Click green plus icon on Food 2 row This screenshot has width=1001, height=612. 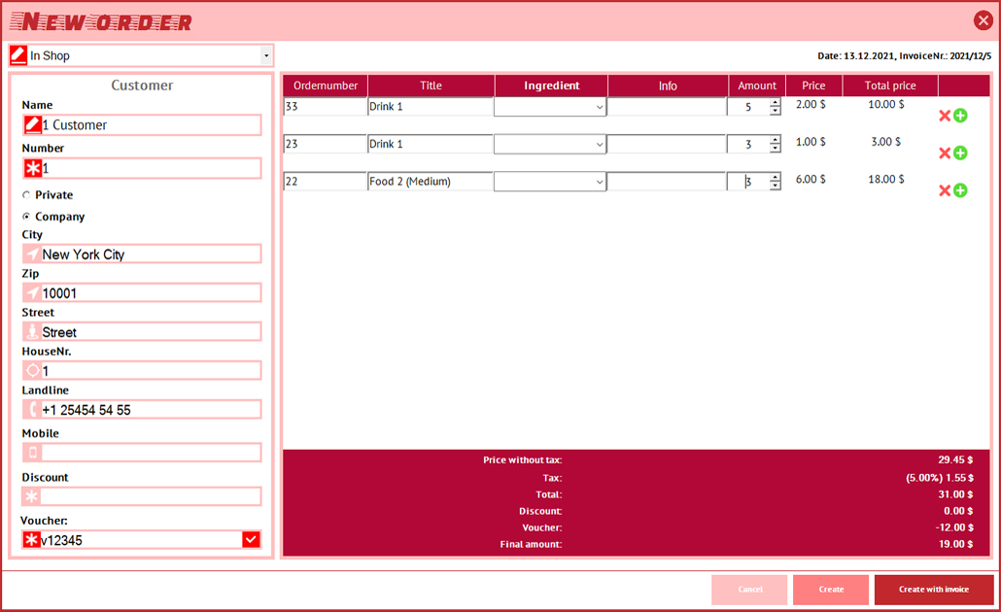point(960,190)
